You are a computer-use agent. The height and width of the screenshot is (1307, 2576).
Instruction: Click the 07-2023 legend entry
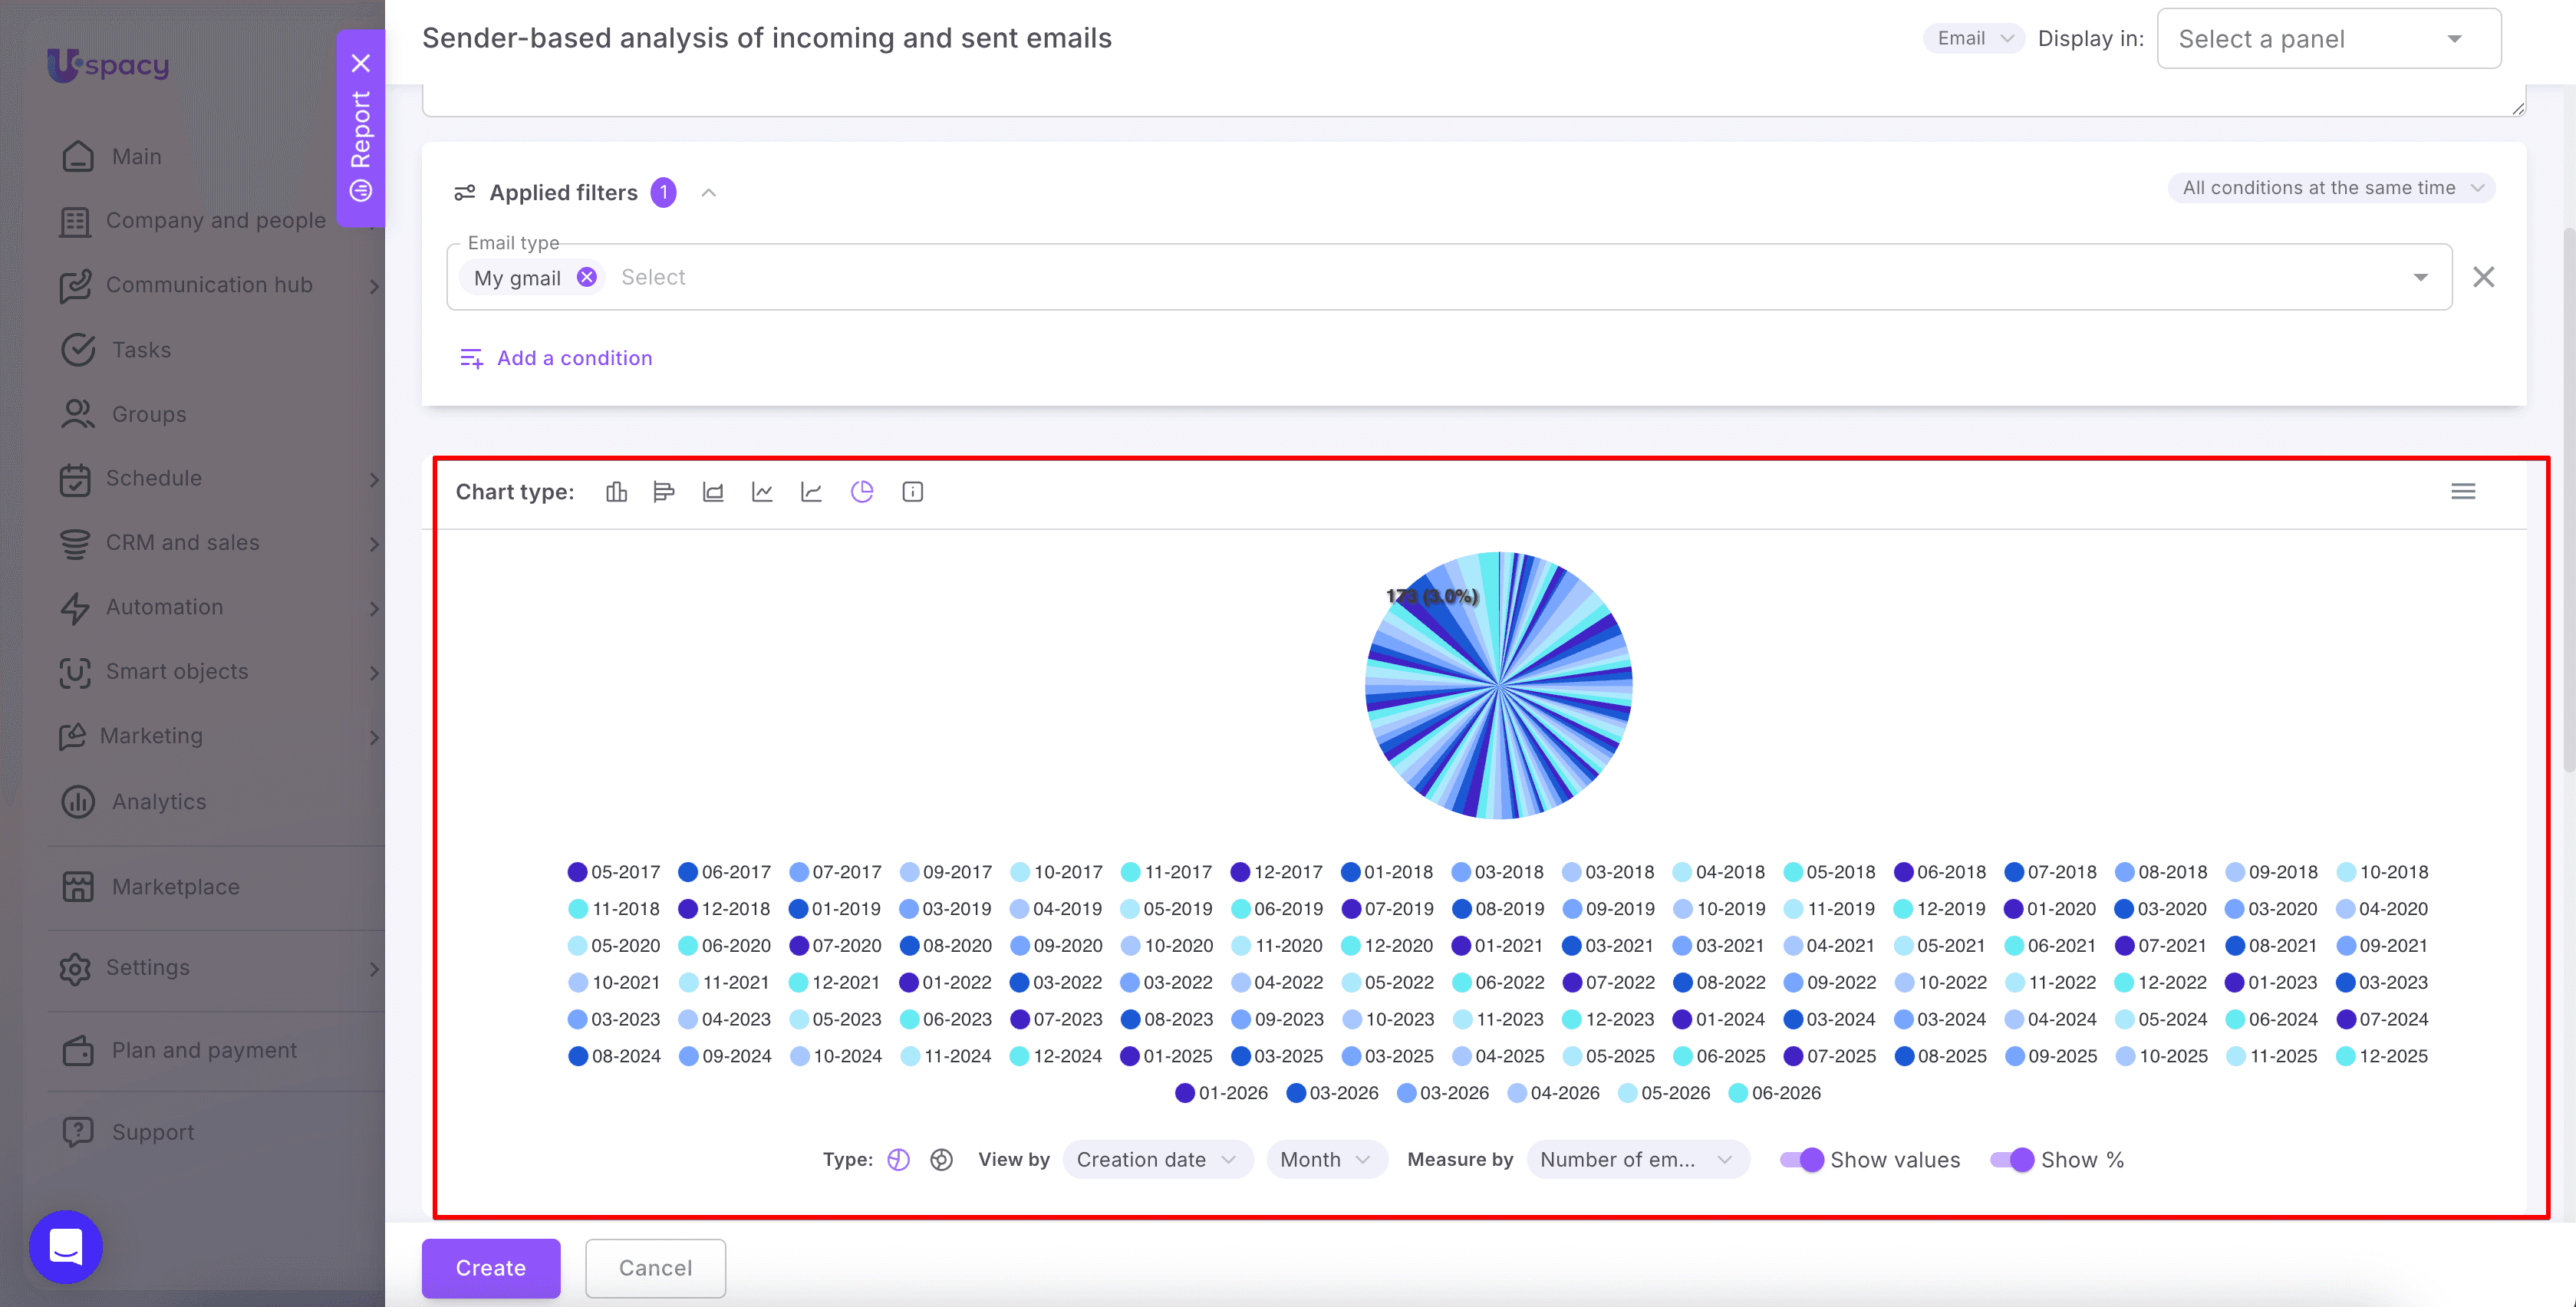1055,1019
